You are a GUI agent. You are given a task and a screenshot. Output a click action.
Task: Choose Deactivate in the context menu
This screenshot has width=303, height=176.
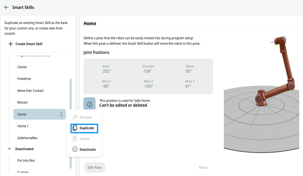[x=84, y=149]
